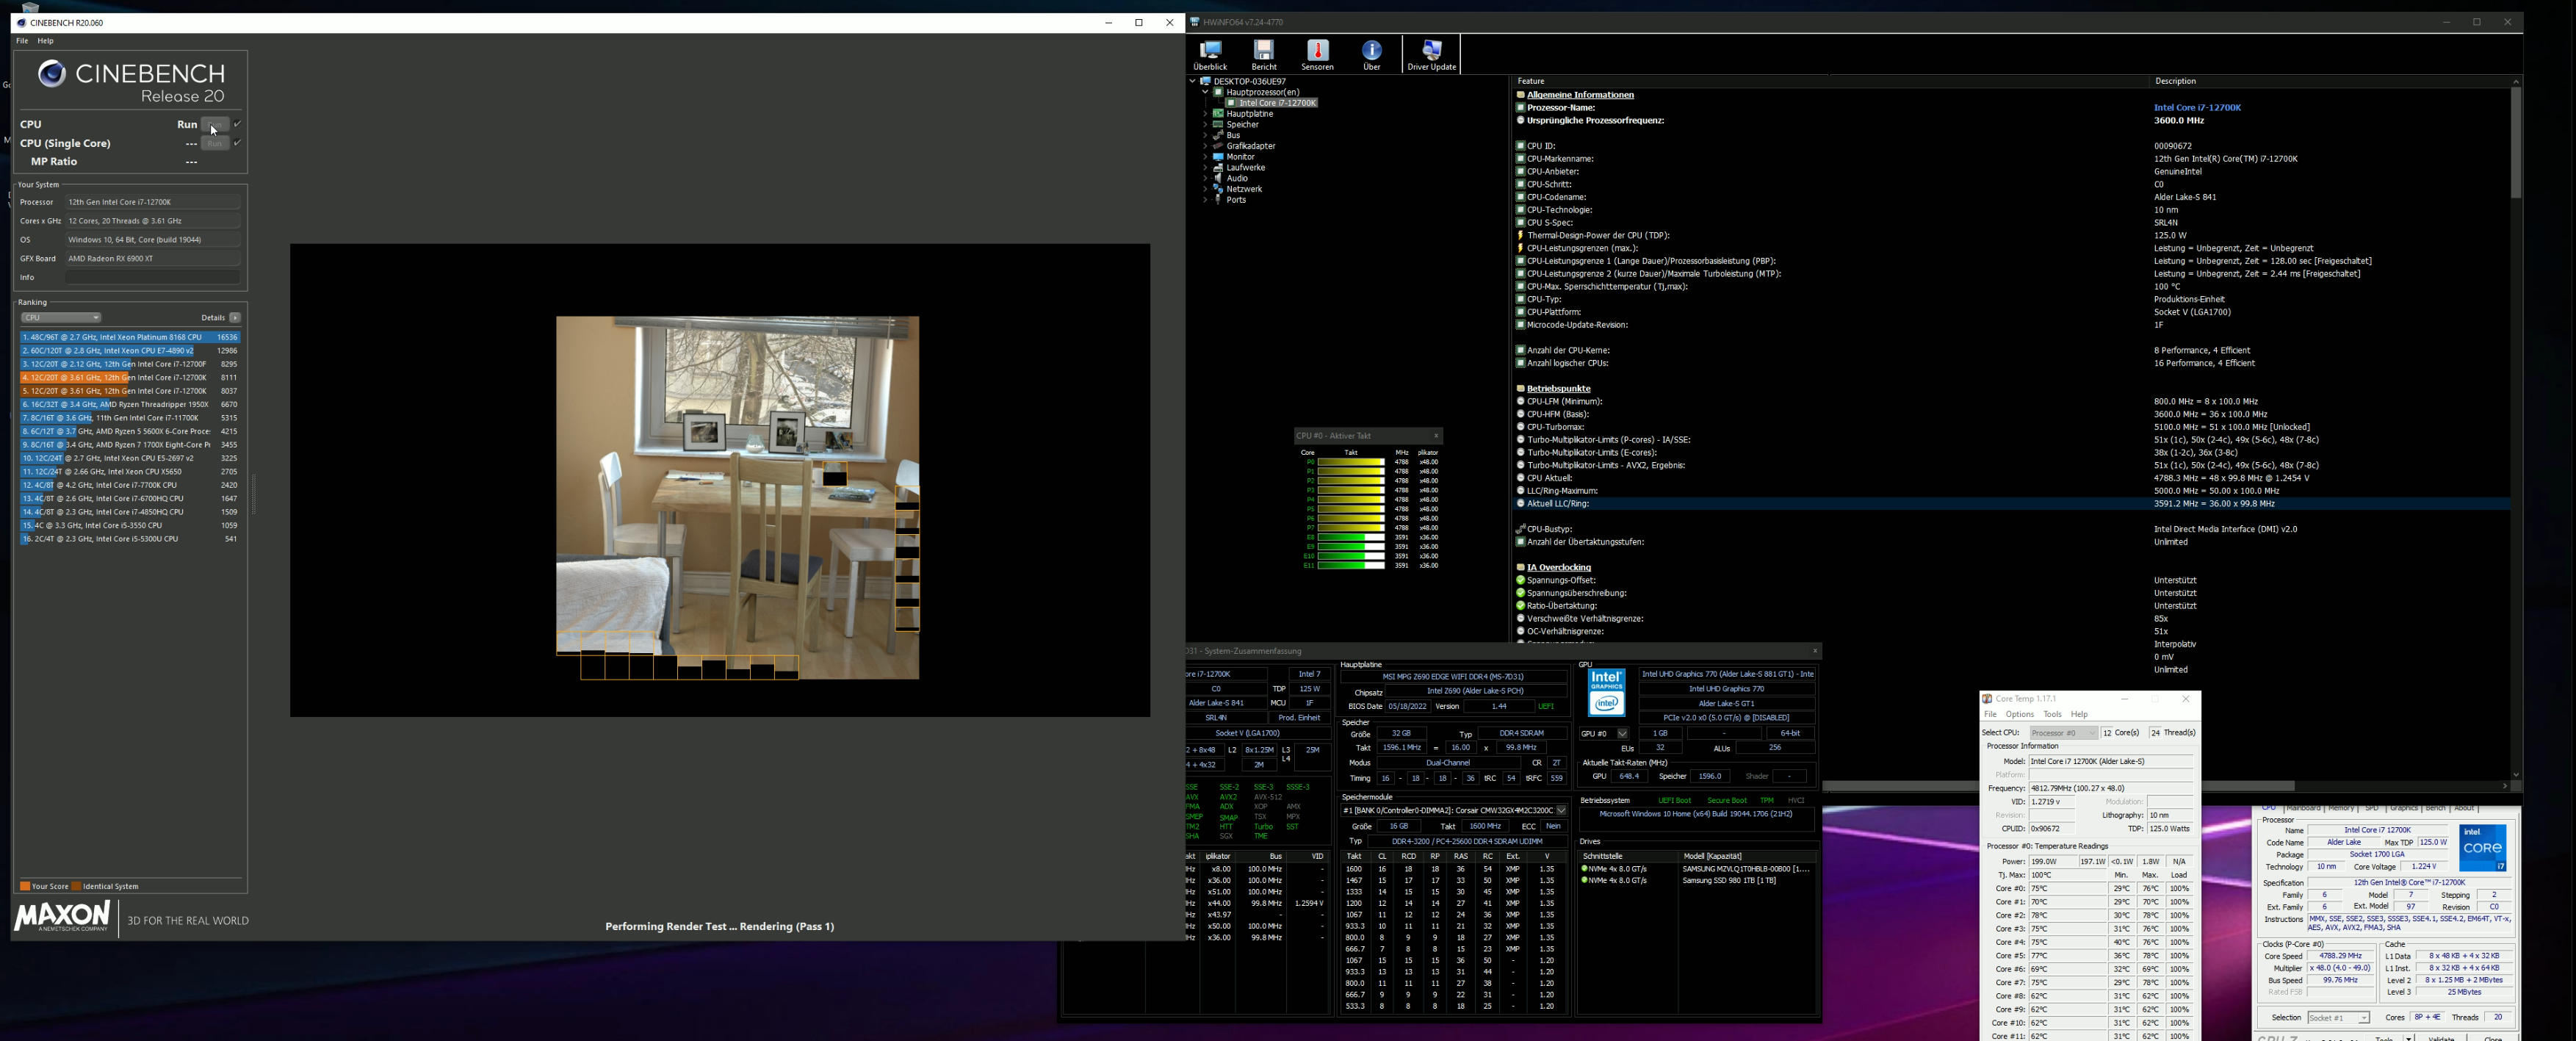This screenshot has width=2576, height=1041.
Task: Toggle the CPU (Single Core) checkbox
Action: [x=238, y=143]
